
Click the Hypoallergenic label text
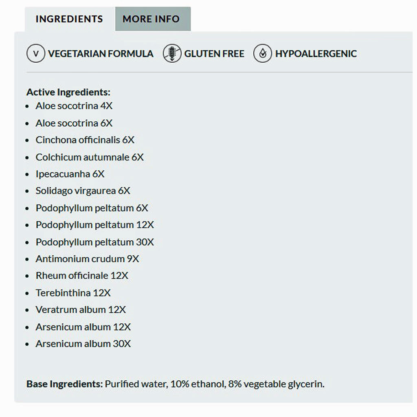(316, 54)
